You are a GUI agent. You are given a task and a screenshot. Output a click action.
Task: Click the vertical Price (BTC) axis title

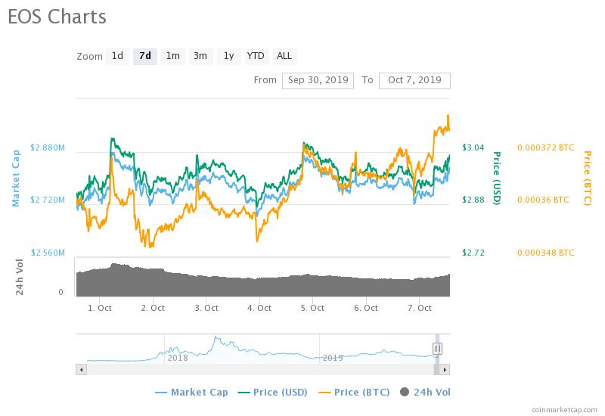(x=588, y=178)
